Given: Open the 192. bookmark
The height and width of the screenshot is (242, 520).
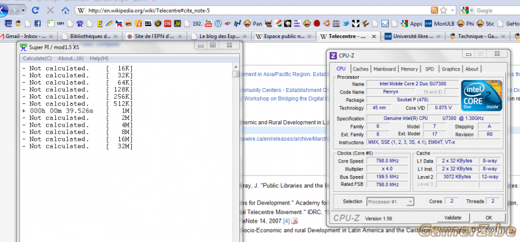Looking at the screenshot, I should coord(193,23).
